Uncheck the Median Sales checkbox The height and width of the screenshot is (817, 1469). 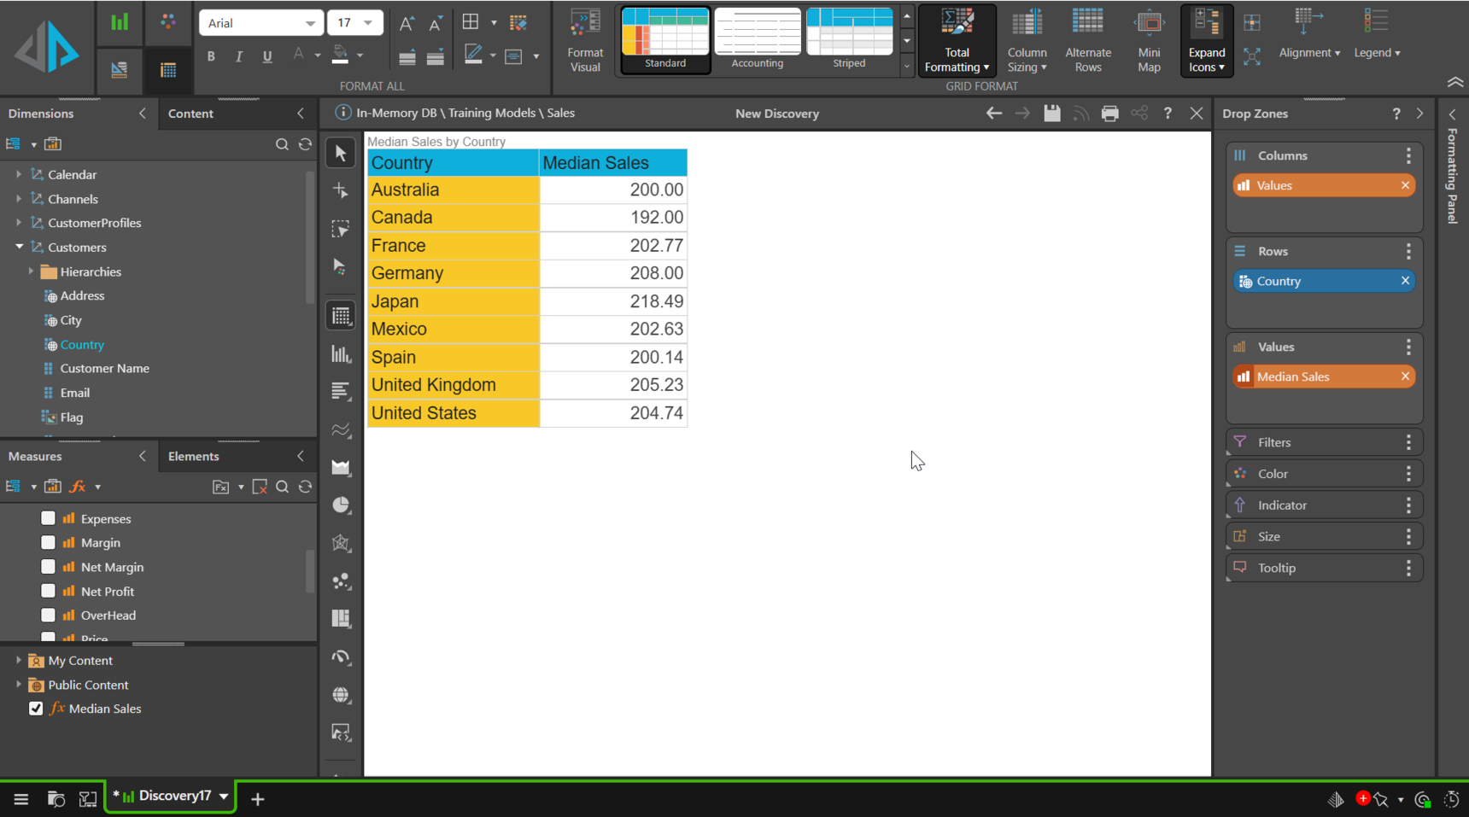(36, 709)
